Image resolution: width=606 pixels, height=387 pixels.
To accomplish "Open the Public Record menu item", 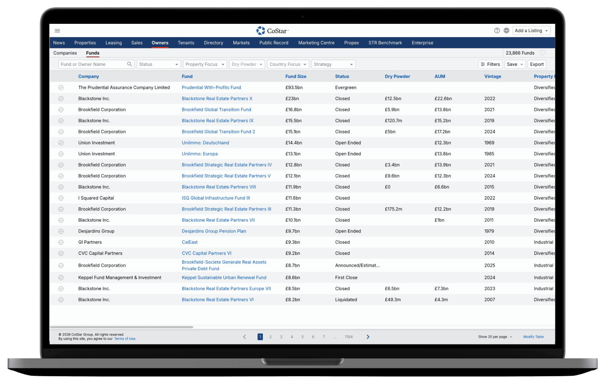I will 274,43.
